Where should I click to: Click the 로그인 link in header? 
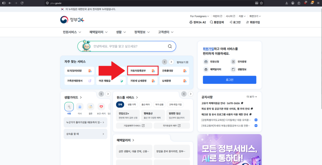coord(235,22)
